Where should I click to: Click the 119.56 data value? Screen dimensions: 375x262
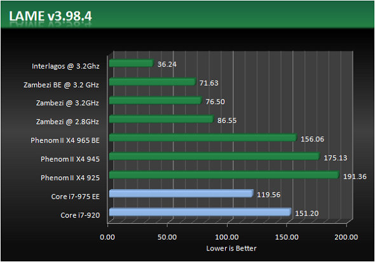pos(269,195)
